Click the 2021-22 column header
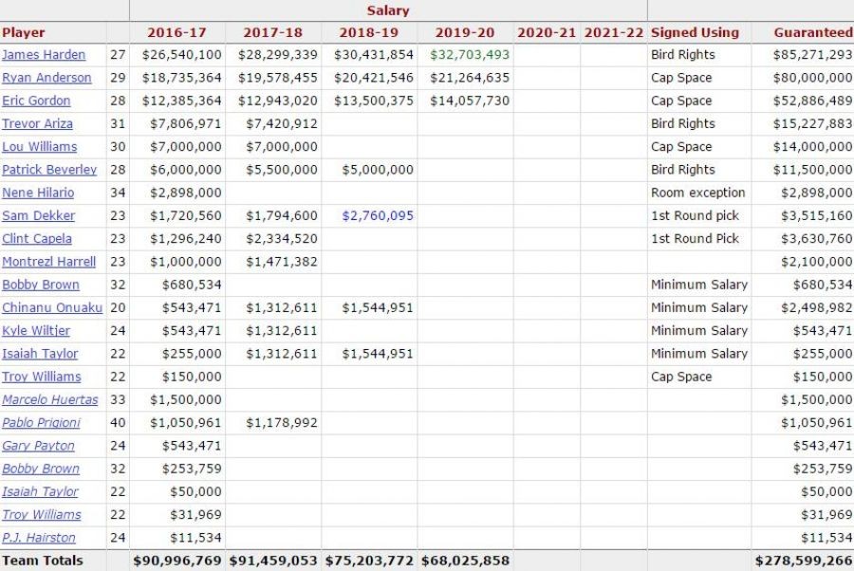This screenshot has height=571, width=854. tap(614, 32)
